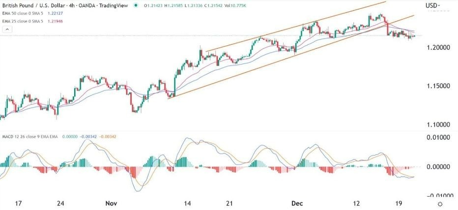This screenshot has height=210, width=458.
Task: Open the USD currency dropdown
Action: [432, 6]
